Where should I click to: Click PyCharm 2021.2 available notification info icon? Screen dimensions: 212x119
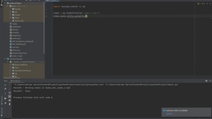(164, 110)
